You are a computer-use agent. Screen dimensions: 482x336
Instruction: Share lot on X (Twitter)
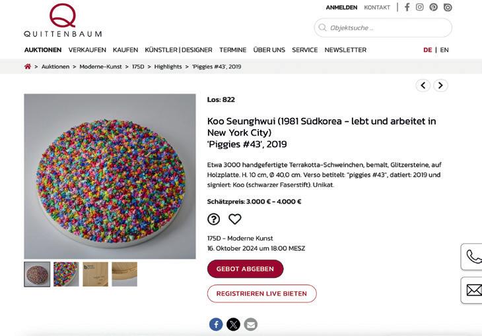point(233,324)
